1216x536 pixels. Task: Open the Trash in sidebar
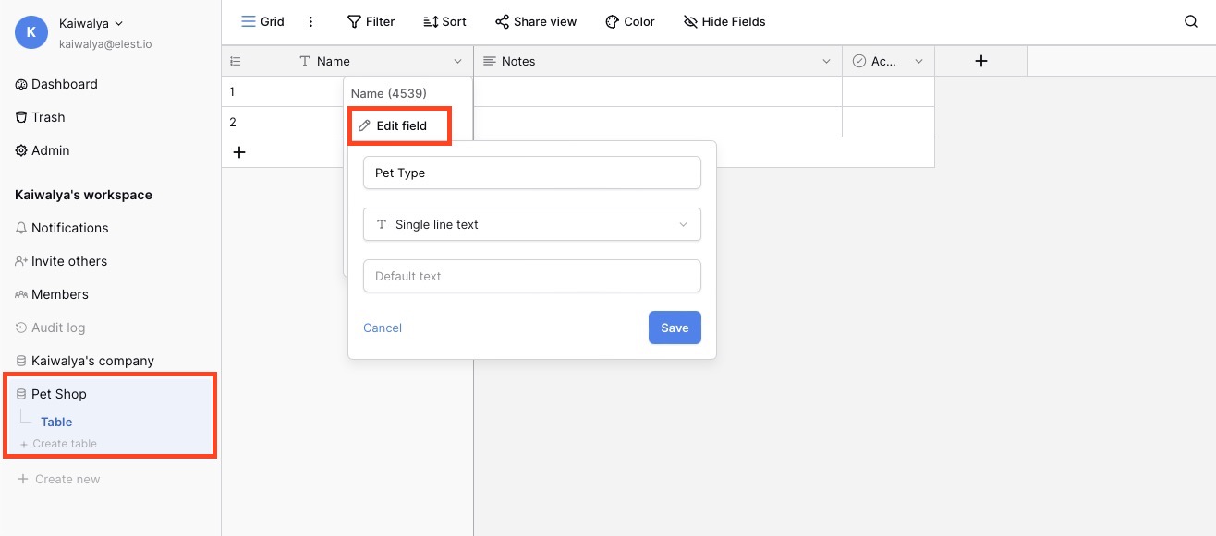(48, 117)
